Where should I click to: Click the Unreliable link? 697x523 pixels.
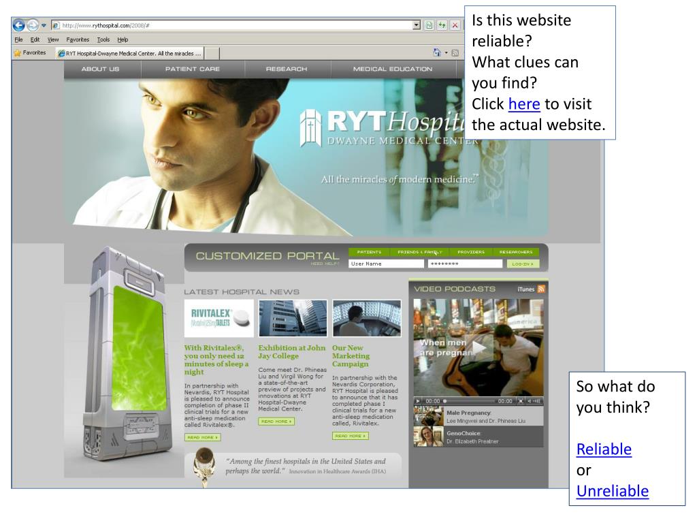point(612,491)
